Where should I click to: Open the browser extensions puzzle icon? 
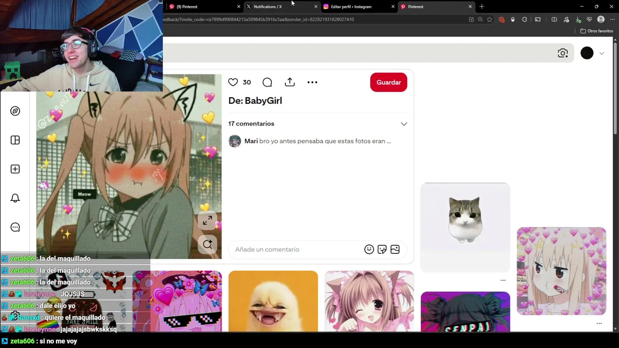[x=525, y=19]
